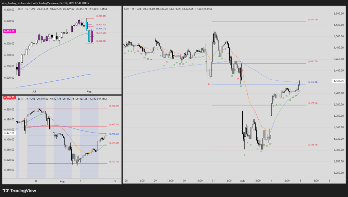Viewport: 348px width, 197px height.
Task: Click the pink 6,413.75 price tag on daily chart
Action: pos(9,31)
